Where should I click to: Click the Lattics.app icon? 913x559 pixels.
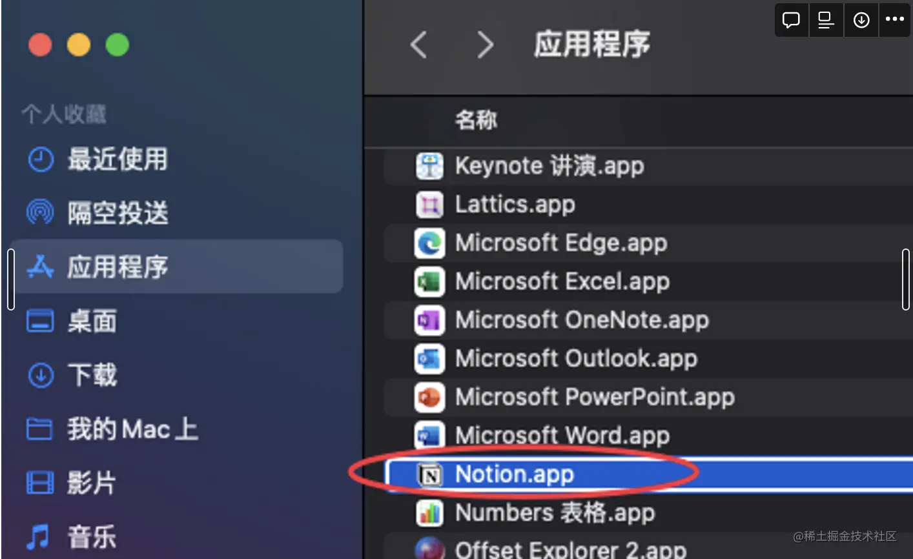(x=429, y=205)
